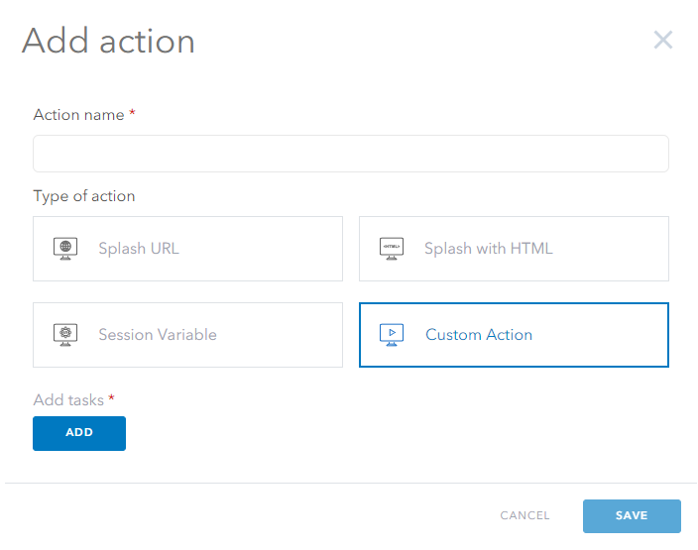Choose the Splash URL action type card
Image resolution: width=698 pixels, height=550 pixels.
[187, 249]
